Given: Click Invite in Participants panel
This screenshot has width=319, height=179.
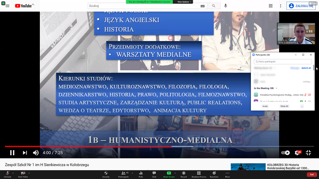Looking at the screenshot, I should (x=265, y=106).
